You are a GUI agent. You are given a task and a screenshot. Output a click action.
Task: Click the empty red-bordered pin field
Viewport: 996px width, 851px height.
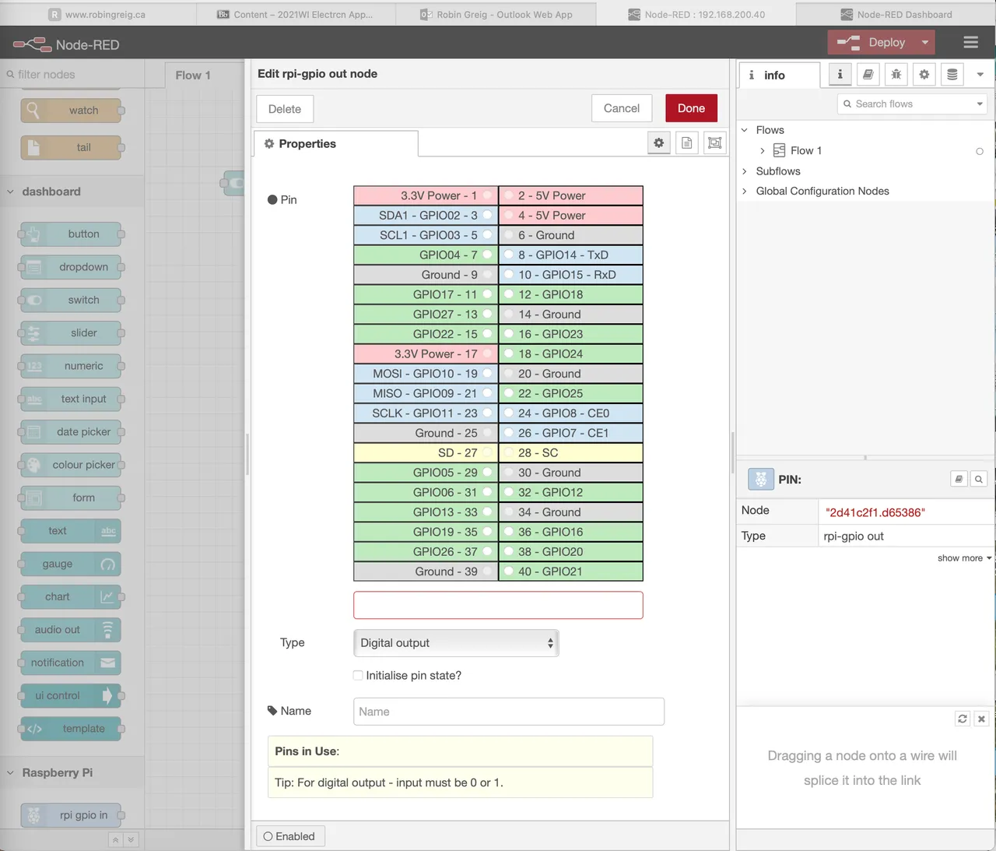click(x=498, y=605)
